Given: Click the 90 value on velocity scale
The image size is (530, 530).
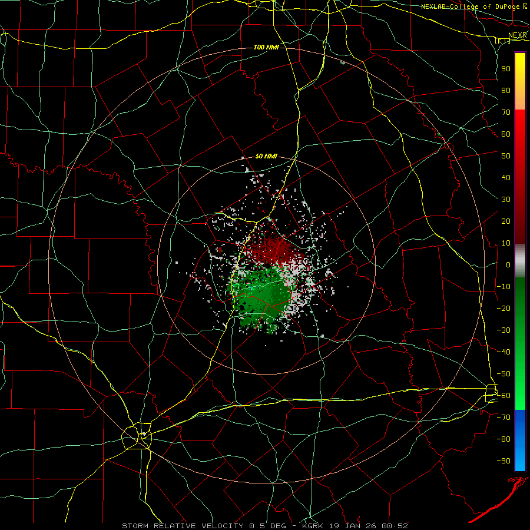Looking at the screenshot, I should point(506,69).
